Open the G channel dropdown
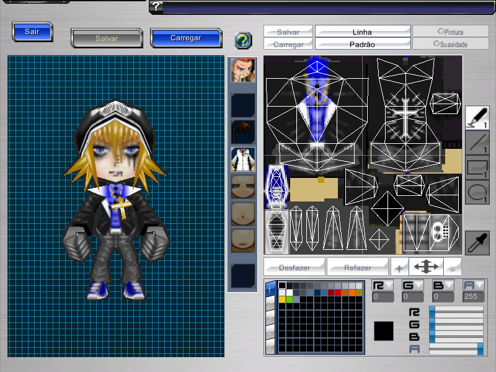Screen dimensions: 496x372 [413, 285]
